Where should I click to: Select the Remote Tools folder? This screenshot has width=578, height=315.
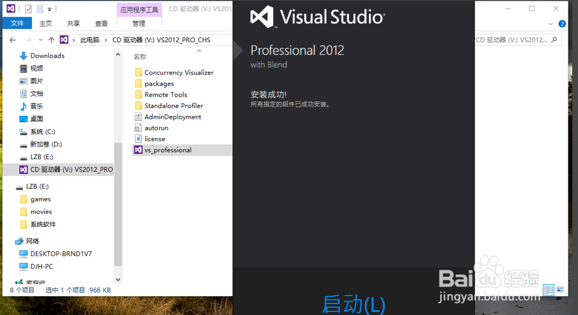click(x=166, y=95)
